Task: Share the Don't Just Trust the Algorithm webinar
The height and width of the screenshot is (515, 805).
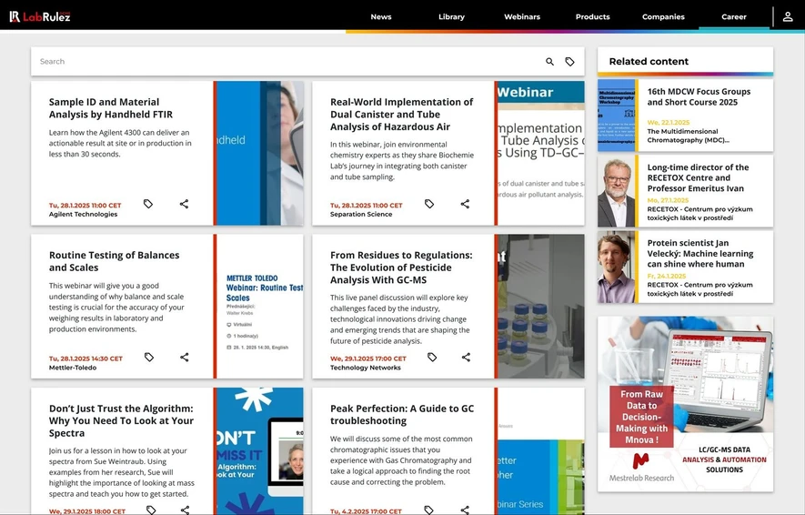Action: point(185,510)
